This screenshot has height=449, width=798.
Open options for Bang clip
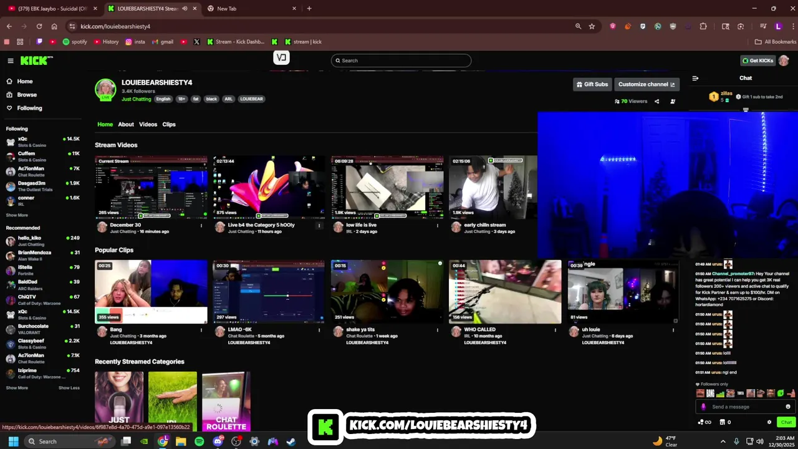(x=201, y=330)
